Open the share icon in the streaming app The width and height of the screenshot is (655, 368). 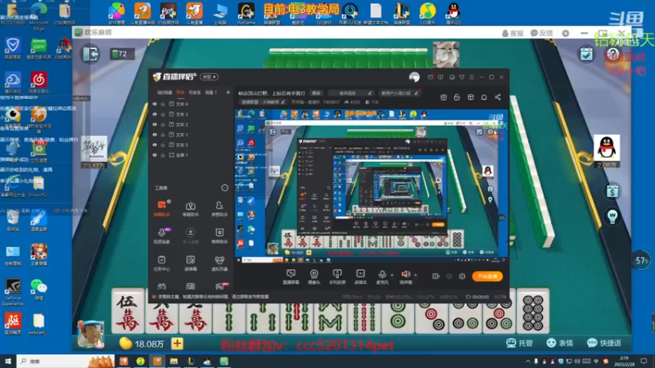[498, 97]
